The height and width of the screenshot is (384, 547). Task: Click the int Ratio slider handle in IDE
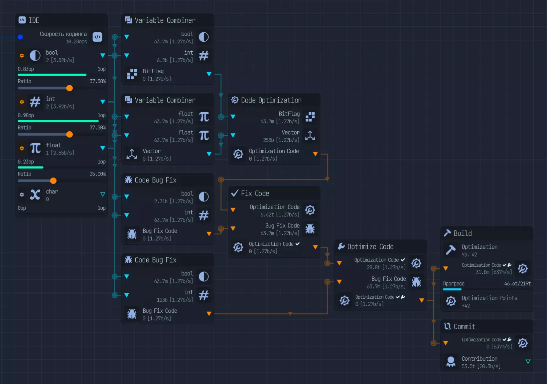[69, 134]
